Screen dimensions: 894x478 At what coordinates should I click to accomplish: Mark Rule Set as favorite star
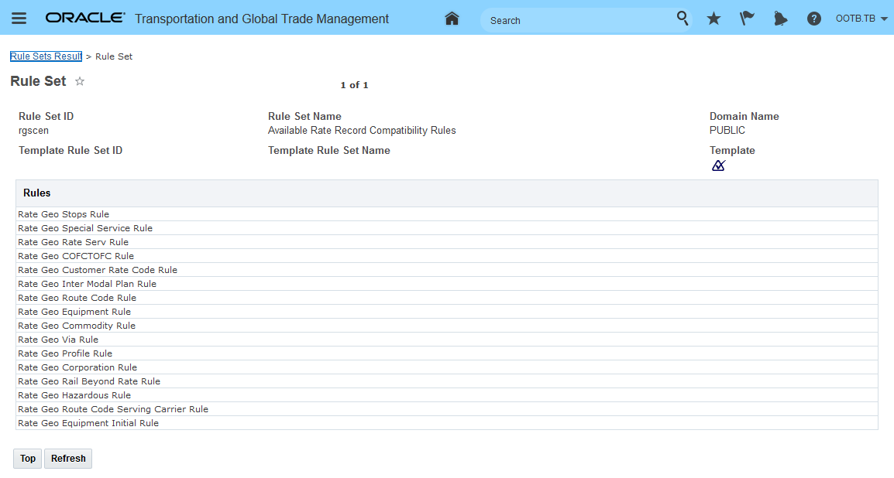(80, 81)
